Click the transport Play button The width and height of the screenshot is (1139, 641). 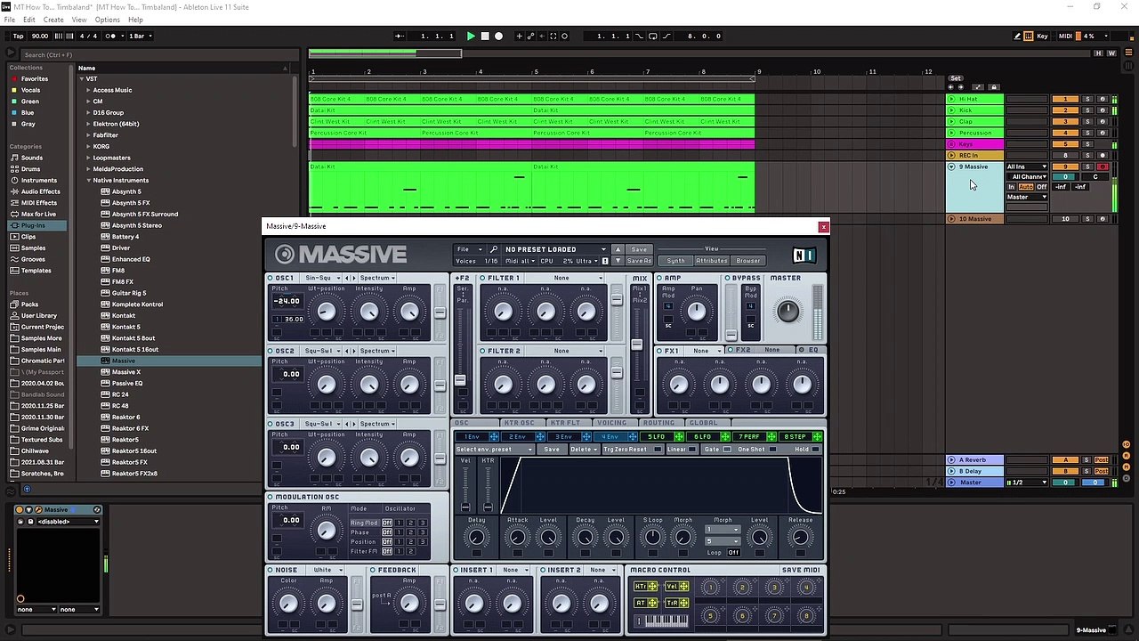click(x=471, y=37)
